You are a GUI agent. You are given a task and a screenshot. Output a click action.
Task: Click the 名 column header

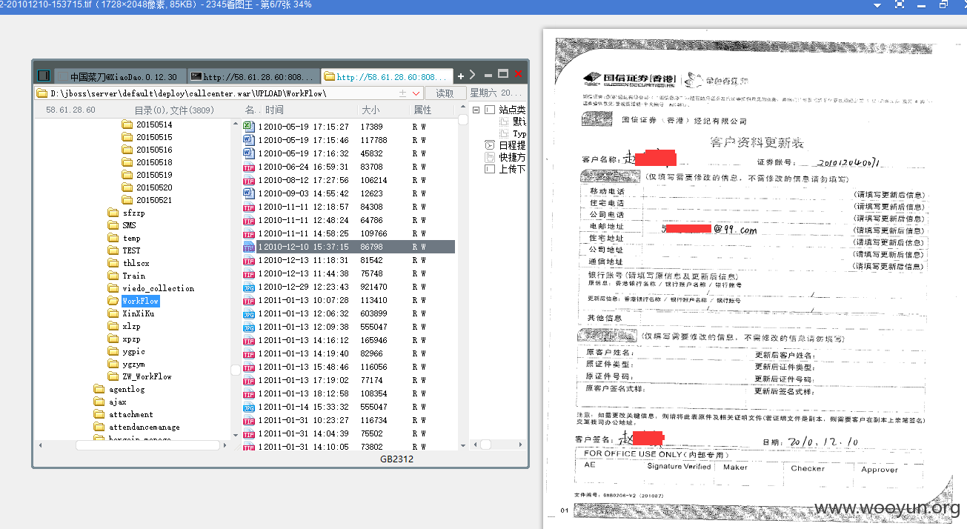pos(251,110)
